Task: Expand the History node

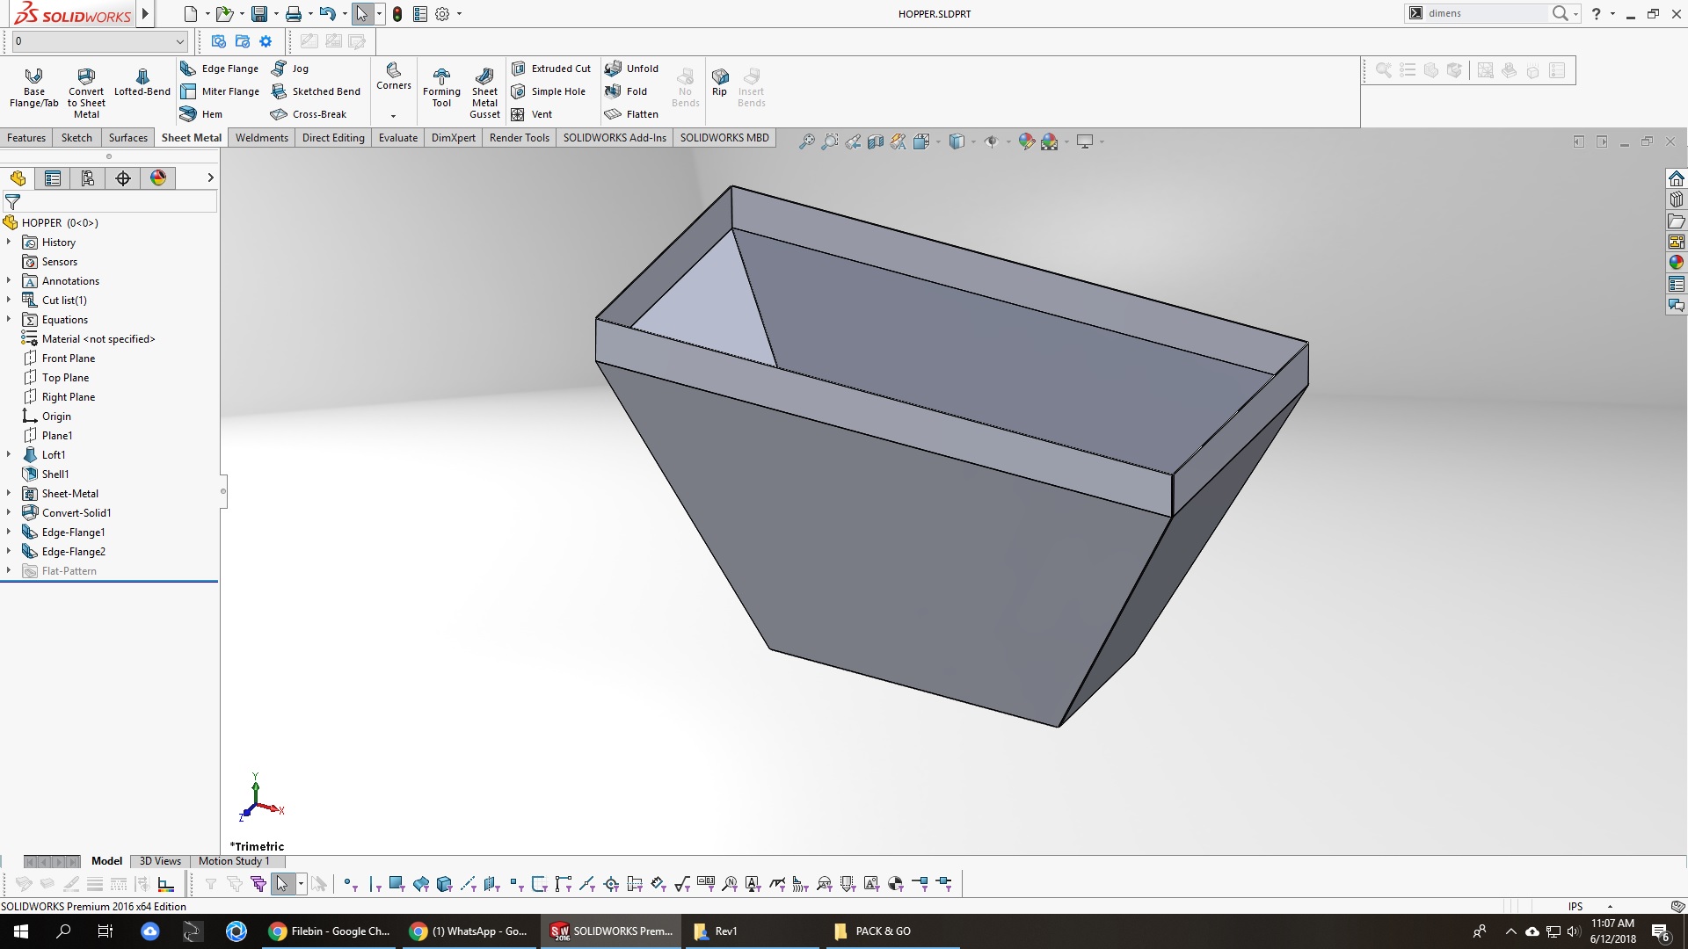Action: [x=9, y=242]
